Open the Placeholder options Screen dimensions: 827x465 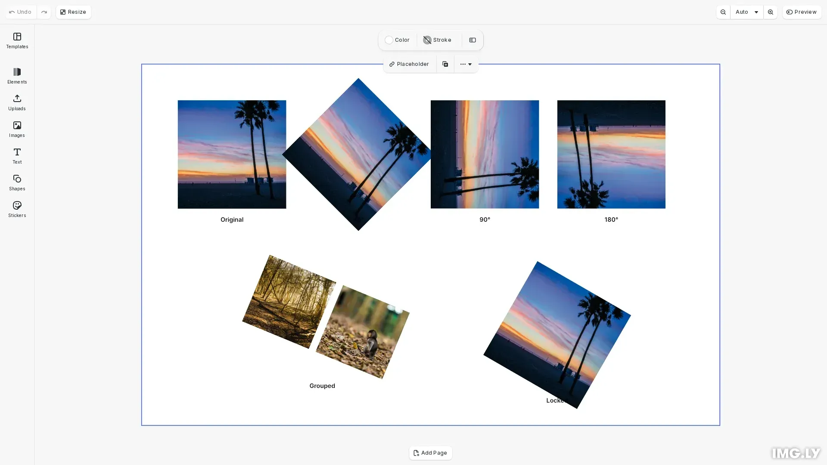pyautogui.click(x=409, y=64)
